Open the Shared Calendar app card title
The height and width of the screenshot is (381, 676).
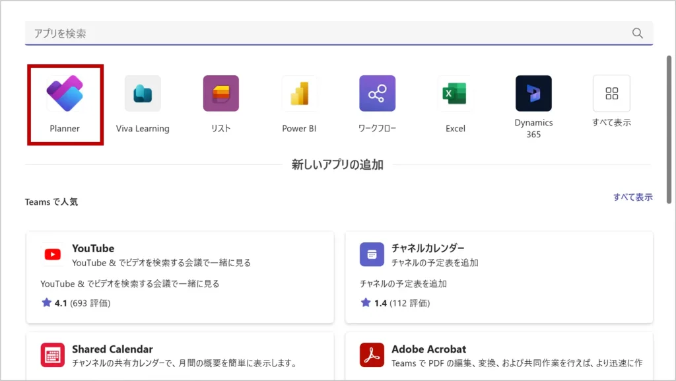click(x=112, y=349)
